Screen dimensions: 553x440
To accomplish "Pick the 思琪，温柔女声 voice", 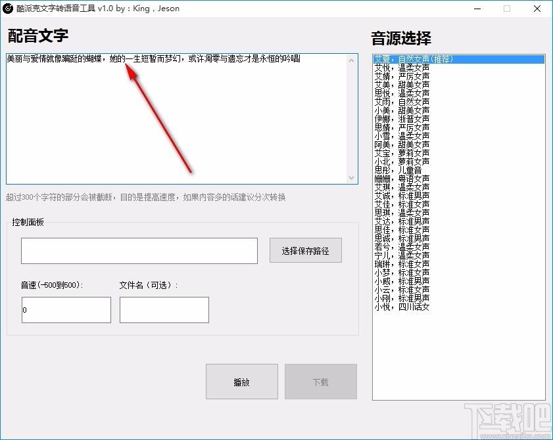I will tap(458, 213).
